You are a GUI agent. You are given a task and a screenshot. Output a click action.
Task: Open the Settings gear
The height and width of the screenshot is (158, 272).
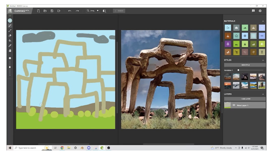[260, 11]
